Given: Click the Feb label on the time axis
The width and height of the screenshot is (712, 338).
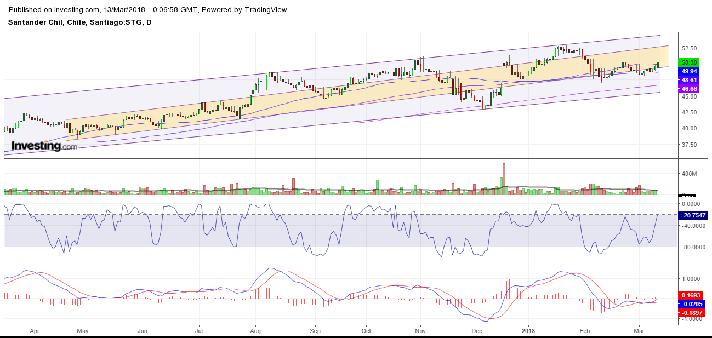Looking at the screenshot, I should point(585,331).
